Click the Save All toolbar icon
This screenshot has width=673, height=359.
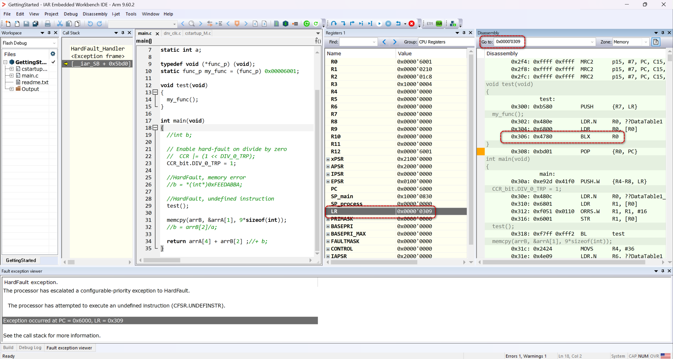(35, 24)
